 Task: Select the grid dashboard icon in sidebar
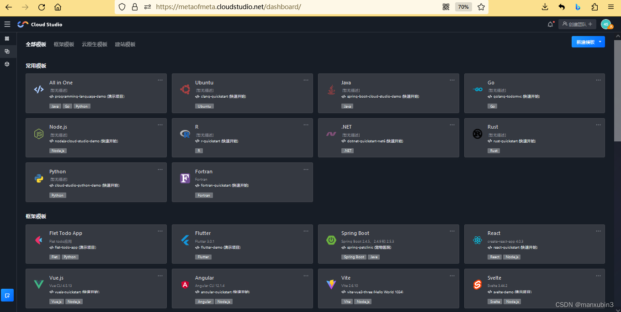click(x=7, y=39)
